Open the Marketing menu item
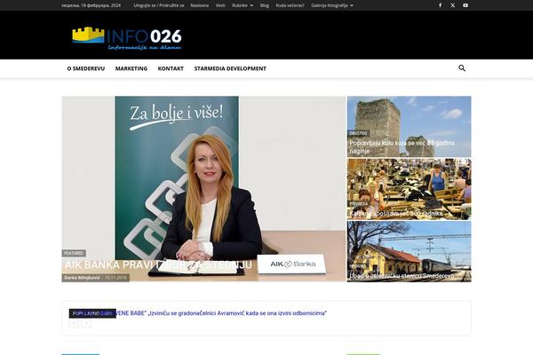 (131, 68)
